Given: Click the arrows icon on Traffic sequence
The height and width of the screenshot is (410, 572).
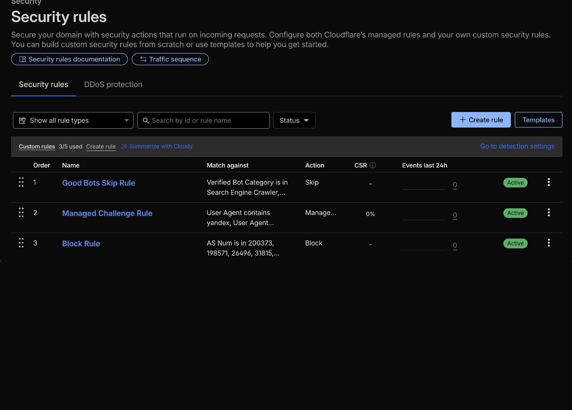Looking at the screenshot, I should pyautogui.click(x=143, y=59).
